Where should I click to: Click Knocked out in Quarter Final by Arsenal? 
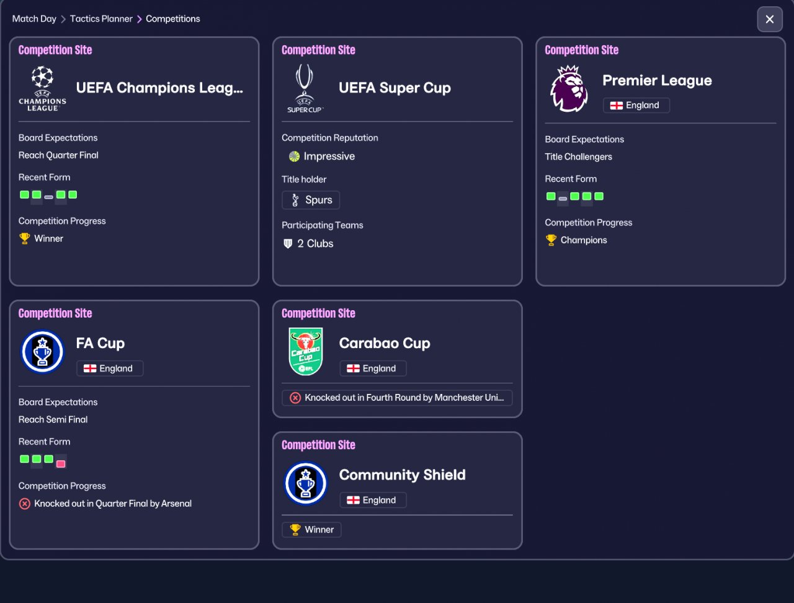pos(113,504)
